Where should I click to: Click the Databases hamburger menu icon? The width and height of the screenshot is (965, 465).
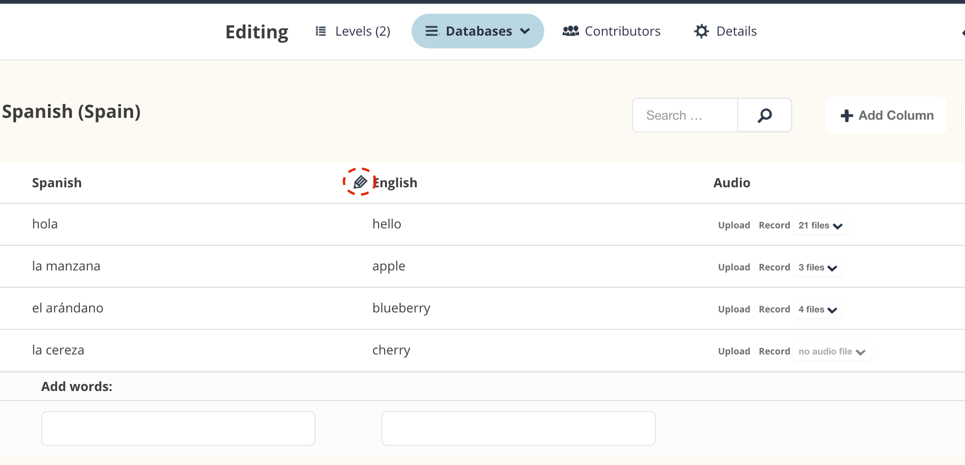tap(432, 31)
